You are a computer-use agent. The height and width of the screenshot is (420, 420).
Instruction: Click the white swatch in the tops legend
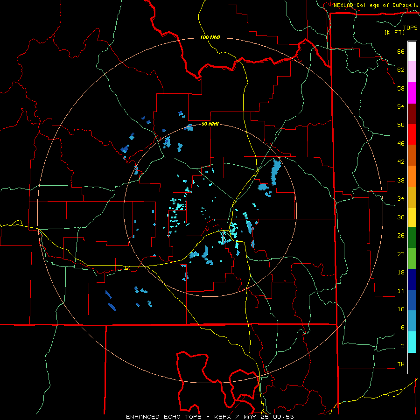412,51
